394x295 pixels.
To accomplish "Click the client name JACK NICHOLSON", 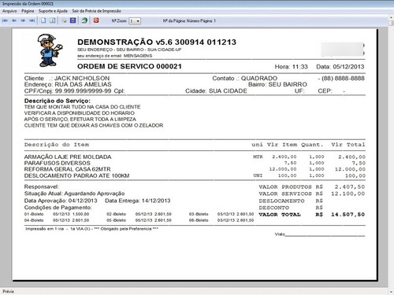I will pyautogui.click(x=82, y=79).
